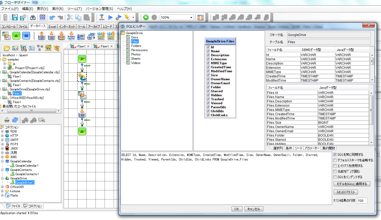Uncheck the ChildLinks field checkbox
Viewport: 381px width, 220px height.
tap(208, 115)
